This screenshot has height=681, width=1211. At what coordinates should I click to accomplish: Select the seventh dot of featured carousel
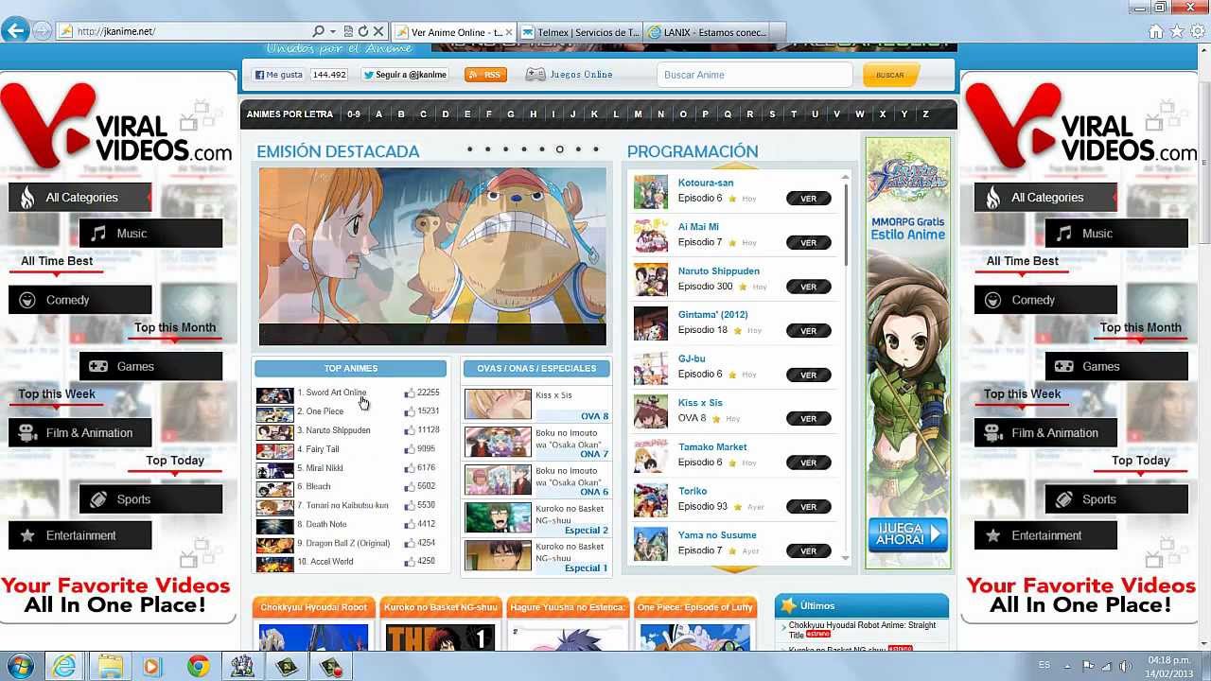point(577,149)
